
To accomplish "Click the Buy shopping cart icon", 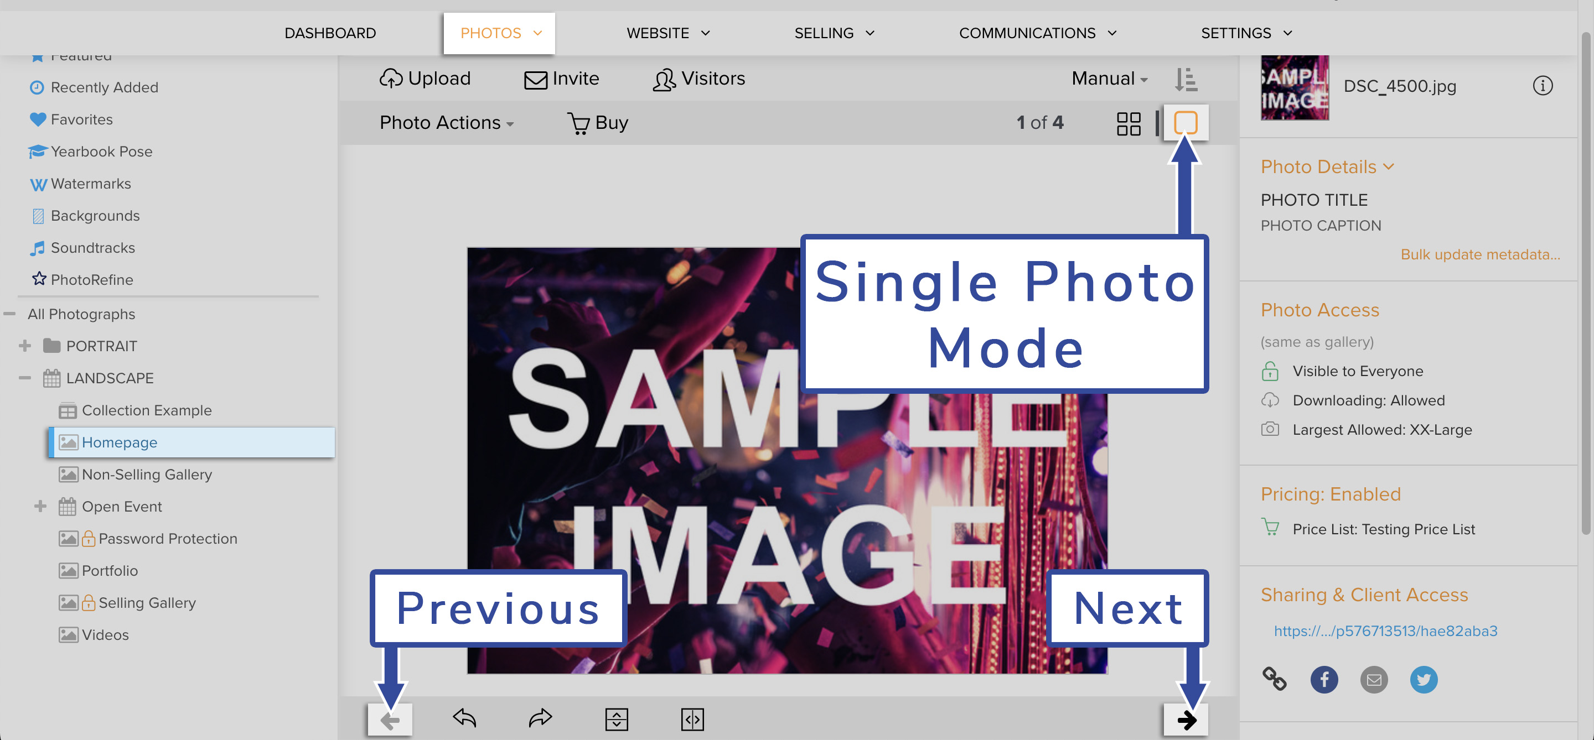I will pos(579,123).
